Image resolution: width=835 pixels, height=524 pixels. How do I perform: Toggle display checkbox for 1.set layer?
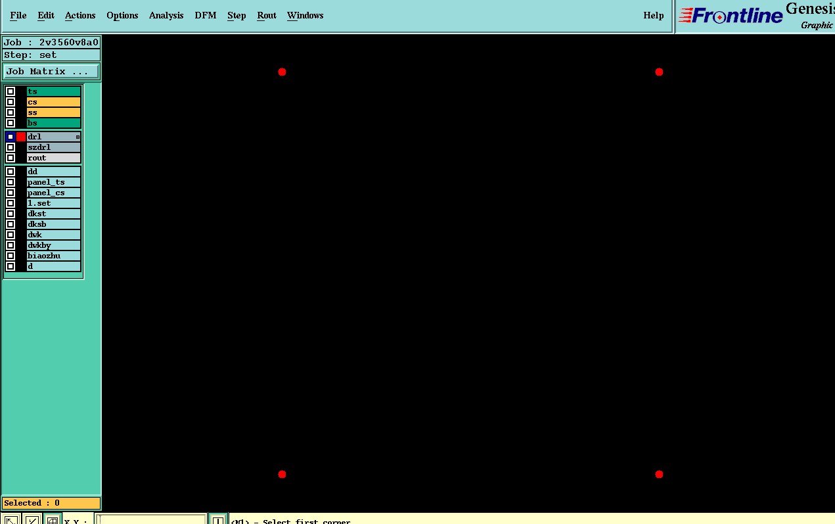(11, 203)
